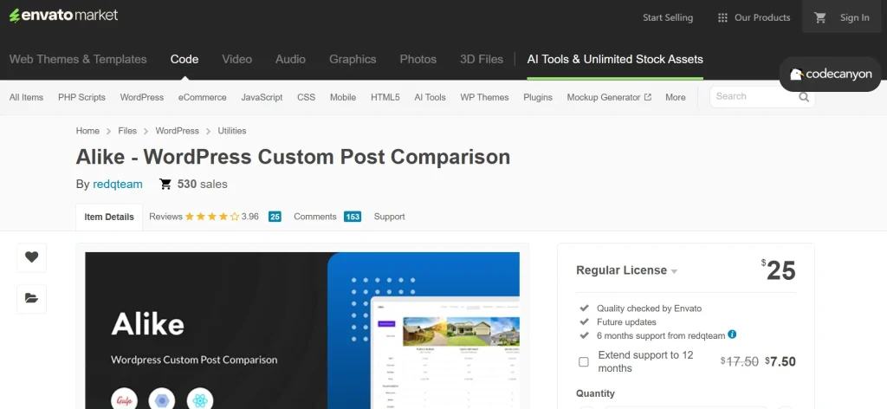This screenshot has width=887, height=409.
Task: Add item to favorites with heart icon
Action: [32, 257]
